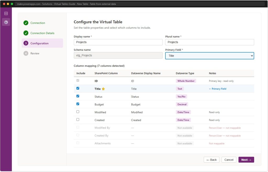Click the step 4 circle for Review
The width and height of the screenshot is (268, 172).
click(x=26, y=53)
